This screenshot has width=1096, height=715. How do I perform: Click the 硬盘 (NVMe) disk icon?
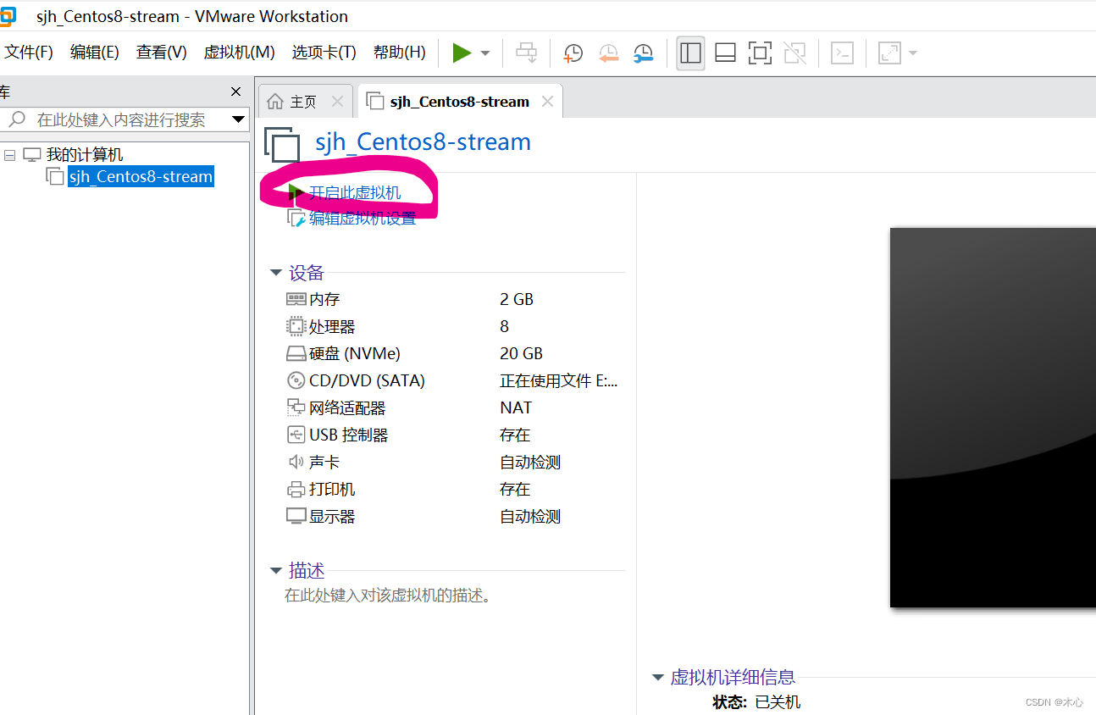tap(296, 353)
